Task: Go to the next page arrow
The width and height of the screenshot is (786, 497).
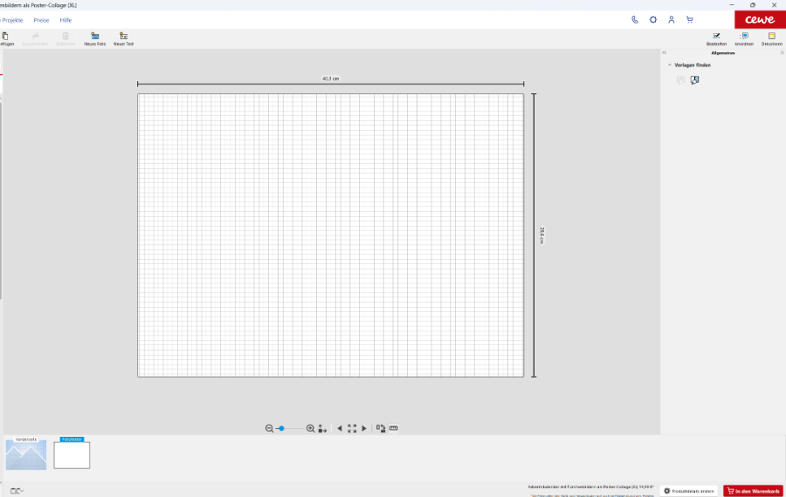Action: coord(364,428)
